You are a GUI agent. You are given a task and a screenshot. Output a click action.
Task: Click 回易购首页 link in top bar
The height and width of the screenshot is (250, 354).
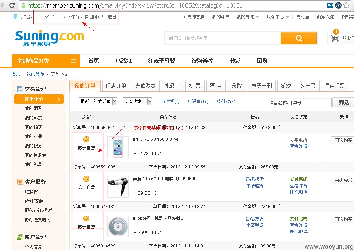(194, 17)
